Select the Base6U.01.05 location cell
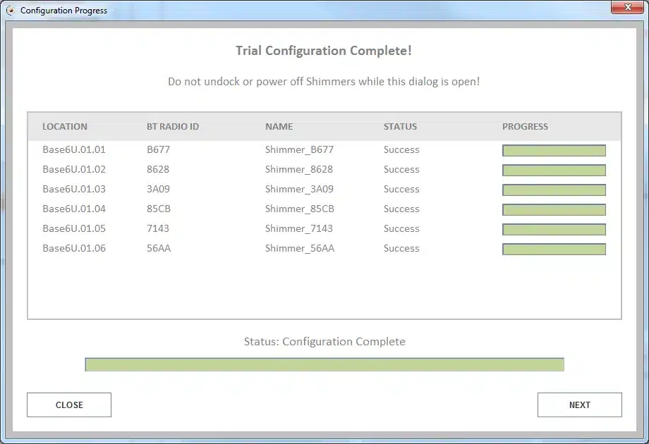The width and height of the screenshot is (649, 444). (74, 228)
